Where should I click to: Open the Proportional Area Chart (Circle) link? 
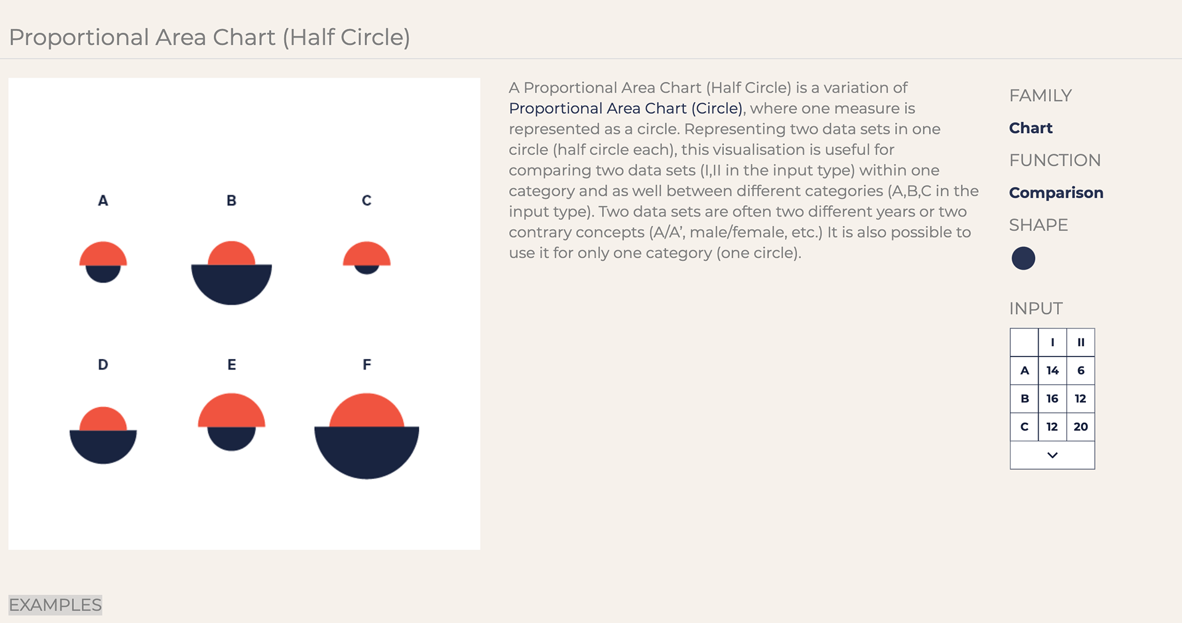point(625,108)
